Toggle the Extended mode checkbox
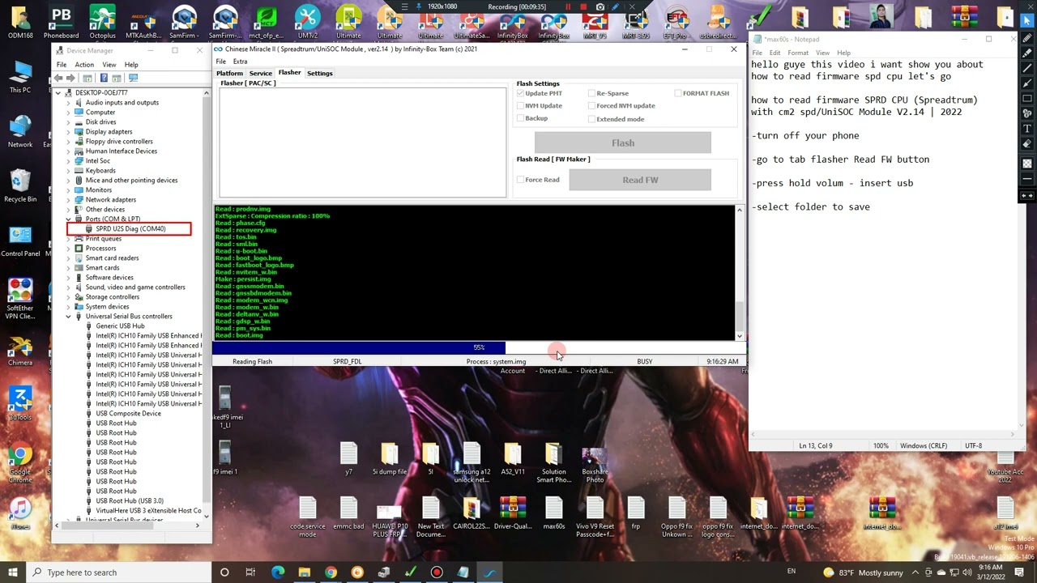 591,119
